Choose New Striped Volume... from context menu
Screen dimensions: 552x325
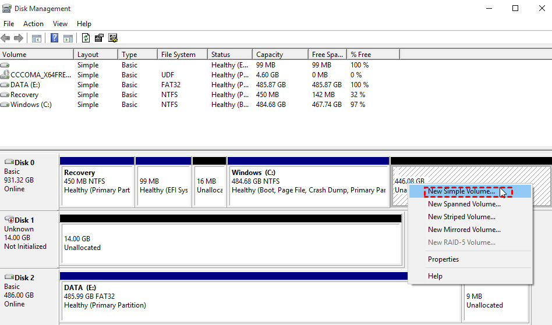pyautogui.click(x=470, y=217)
